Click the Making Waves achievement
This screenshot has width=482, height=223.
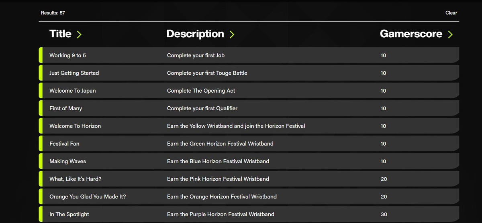pyautogui.click(x=67, y=161)
